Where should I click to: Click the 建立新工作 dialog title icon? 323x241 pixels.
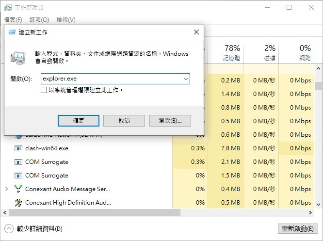(12, 32)
